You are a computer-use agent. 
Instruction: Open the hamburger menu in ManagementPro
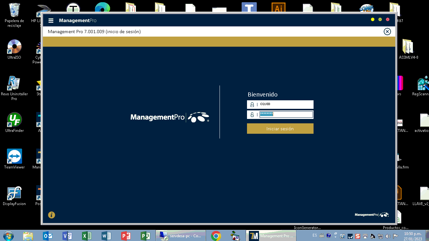pyautogui.click(x=51, y=21)
